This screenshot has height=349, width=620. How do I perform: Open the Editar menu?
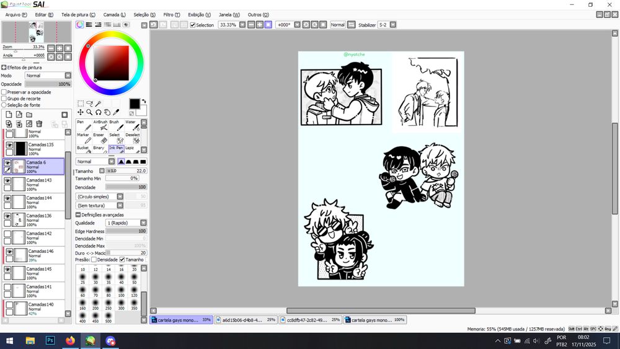44,15
